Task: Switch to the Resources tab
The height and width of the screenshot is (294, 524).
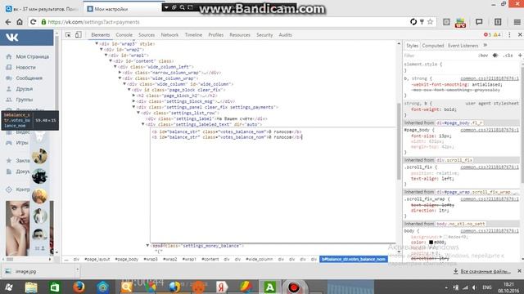Action: click(240, 34)
